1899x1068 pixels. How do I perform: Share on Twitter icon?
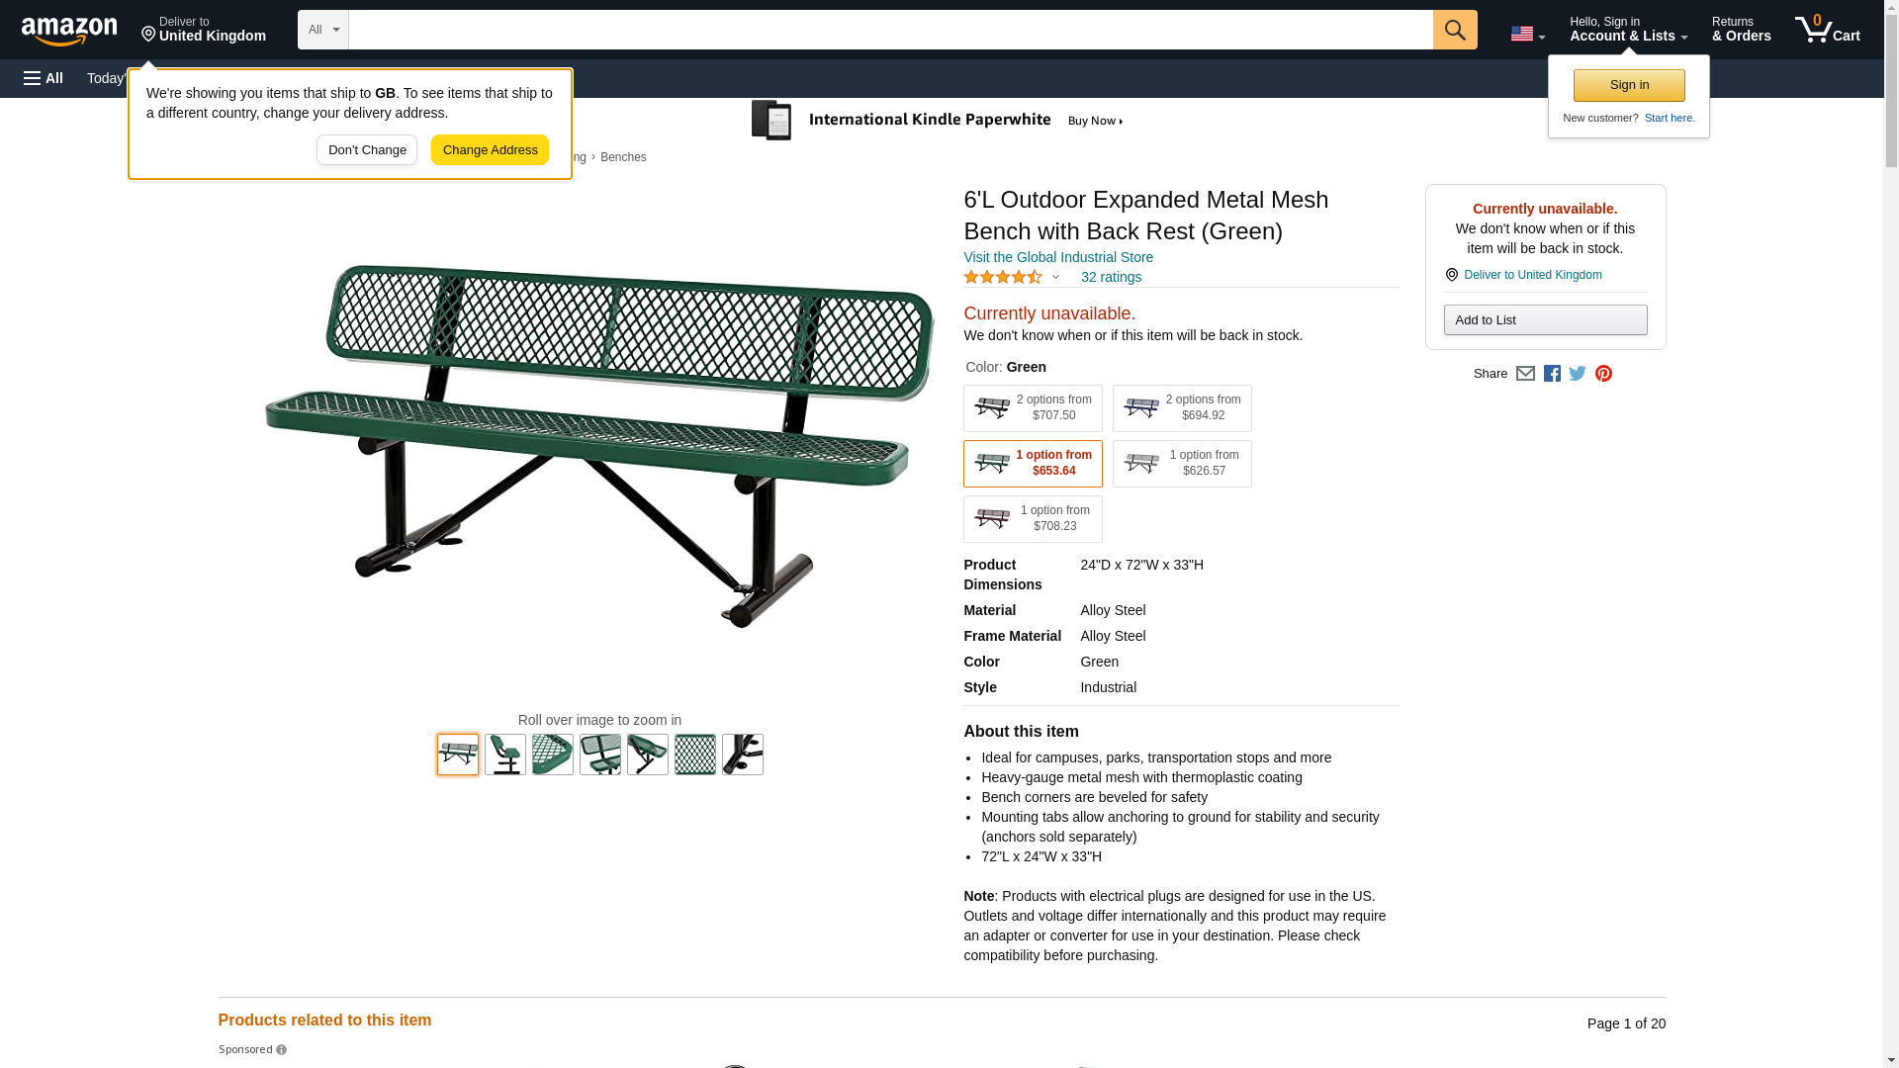click(x=1578, y=374)
